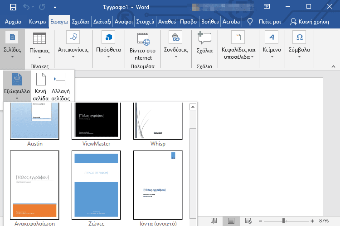Switch to Read Mode view icon

[x=214, y=221]
